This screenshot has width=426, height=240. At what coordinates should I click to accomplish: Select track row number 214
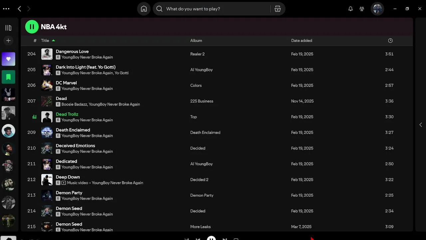pyautogui.click(x=217, y=211)
